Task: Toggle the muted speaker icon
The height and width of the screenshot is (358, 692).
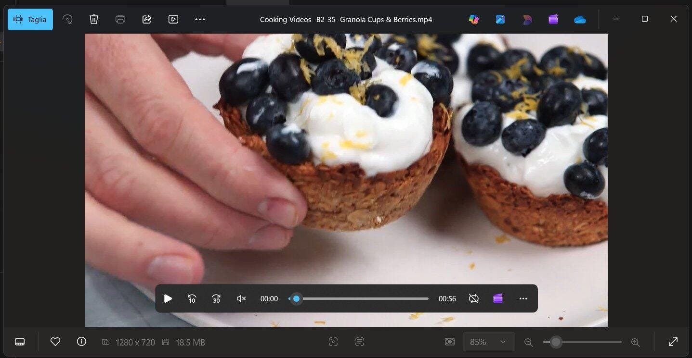Action: point(241,298)
